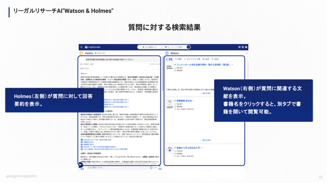Click the first of three header utility icons
The image size is (327, 183).
coord(240,47)
